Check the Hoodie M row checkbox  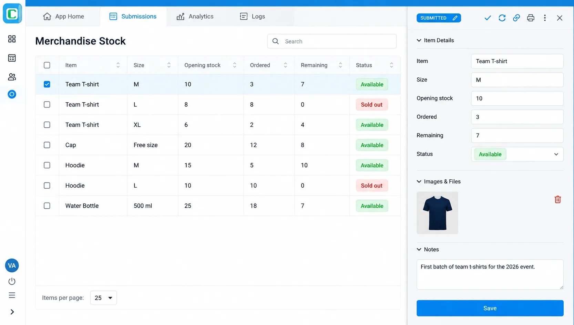tap(47, 165)
